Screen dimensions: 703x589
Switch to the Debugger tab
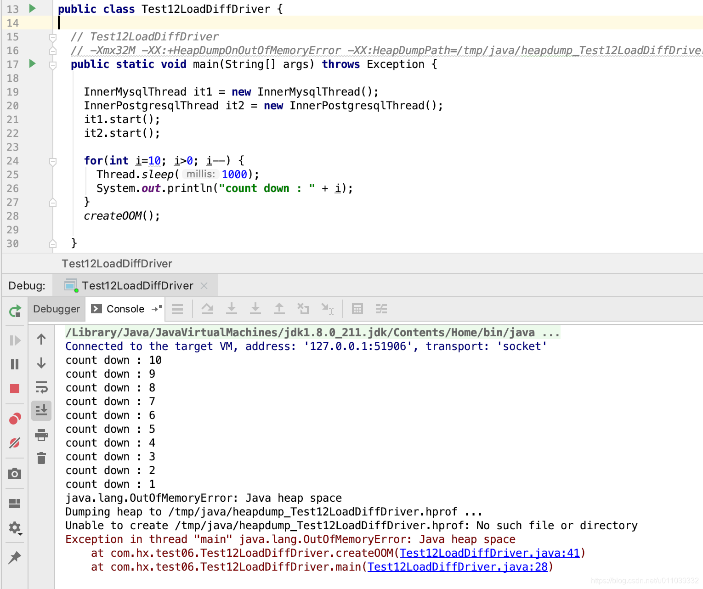[57, 309]
